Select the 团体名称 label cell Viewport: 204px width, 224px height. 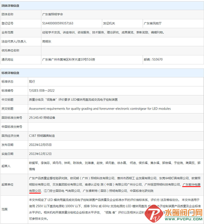click(21, 14)
